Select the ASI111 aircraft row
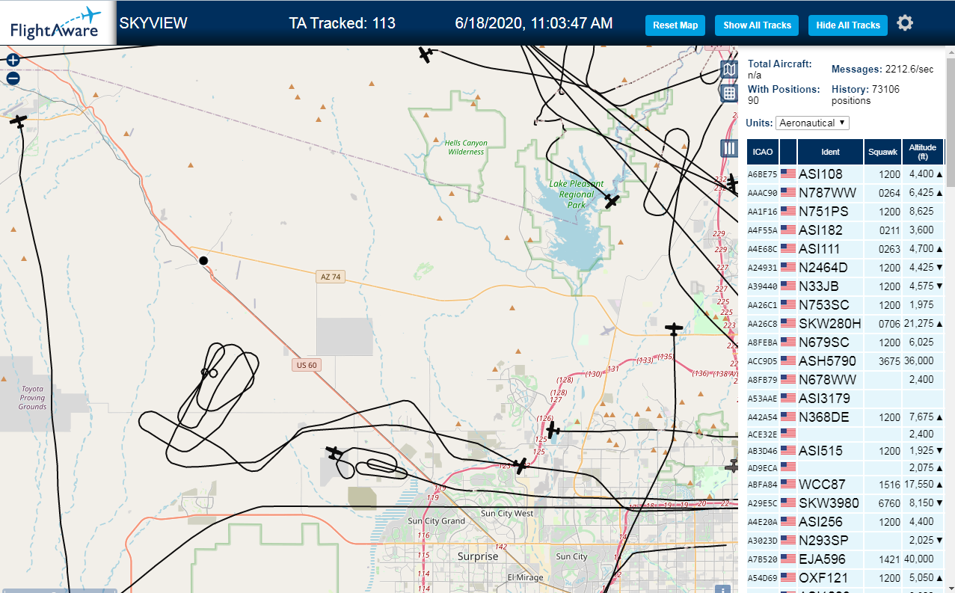The image size is (955, 593). click(x=845, y=248)
